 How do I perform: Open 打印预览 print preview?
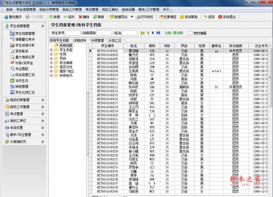tap(141, 17)
